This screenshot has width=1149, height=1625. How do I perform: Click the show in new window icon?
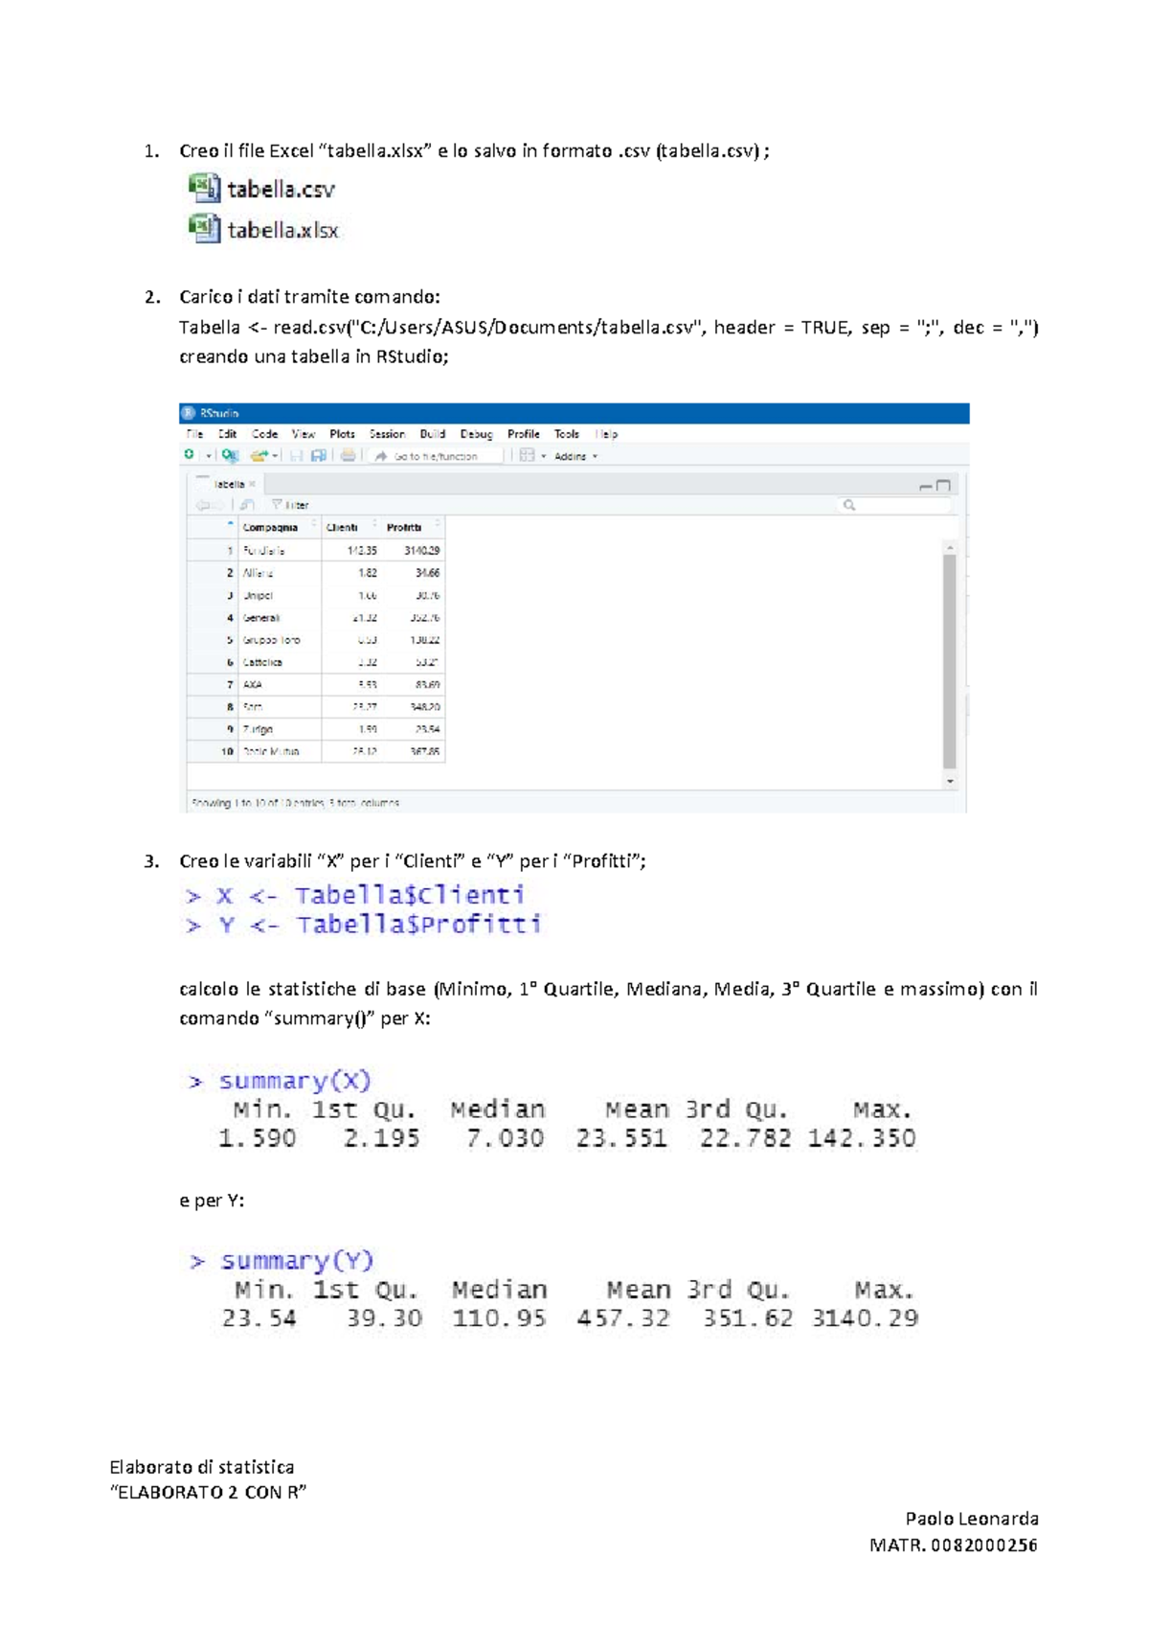click(247, 505)
